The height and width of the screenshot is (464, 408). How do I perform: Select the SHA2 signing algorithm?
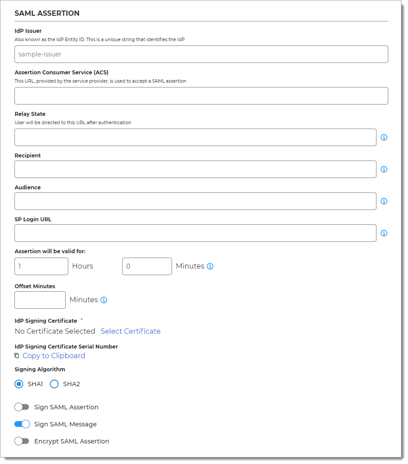[54, 384]
